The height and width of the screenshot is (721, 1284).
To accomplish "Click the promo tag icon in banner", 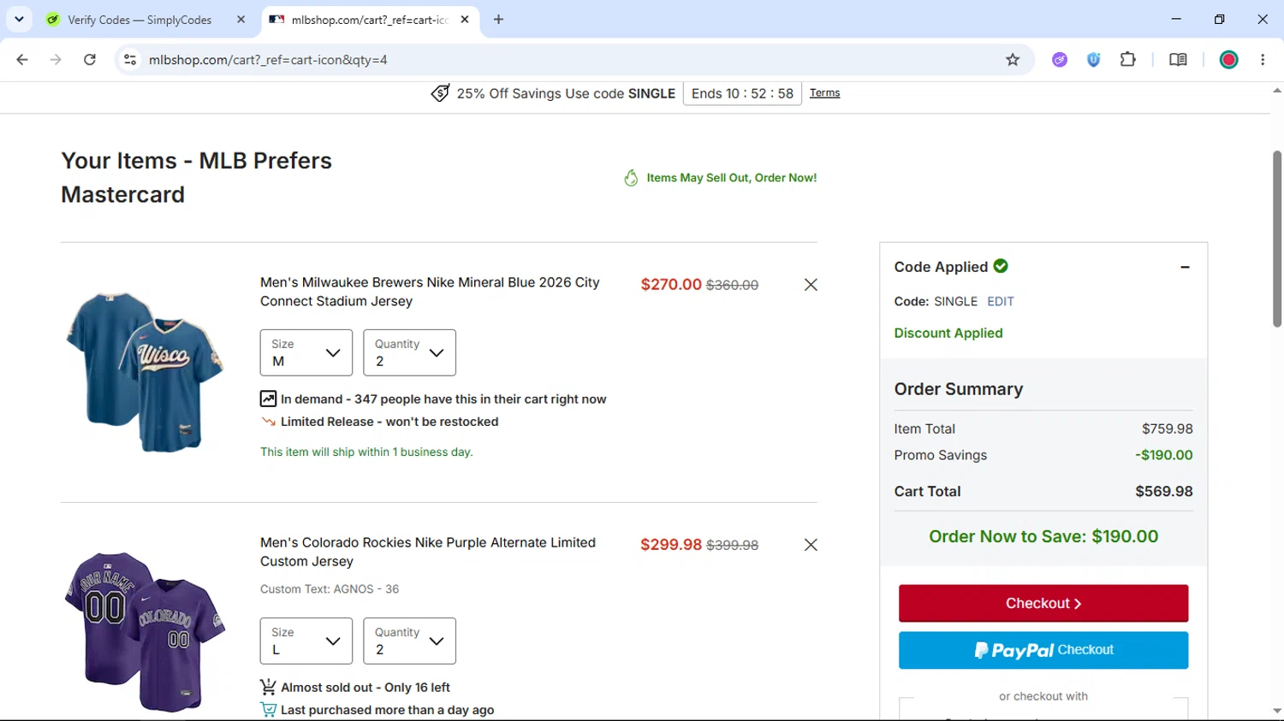I will pyautogui.click(x=440, y=93).
